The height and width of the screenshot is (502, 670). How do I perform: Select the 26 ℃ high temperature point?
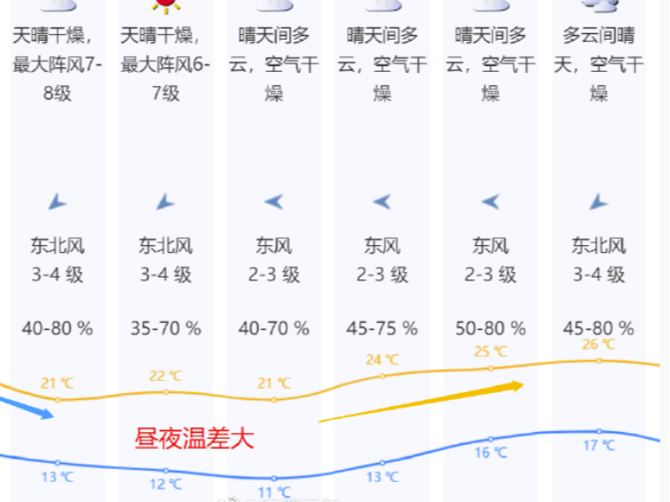[x=599, y=361]
